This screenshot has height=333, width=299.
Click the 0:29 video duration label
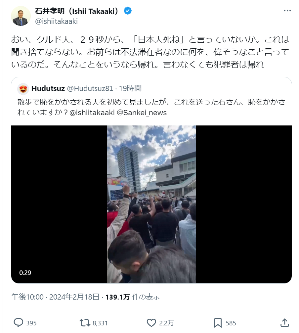(25, 273)
